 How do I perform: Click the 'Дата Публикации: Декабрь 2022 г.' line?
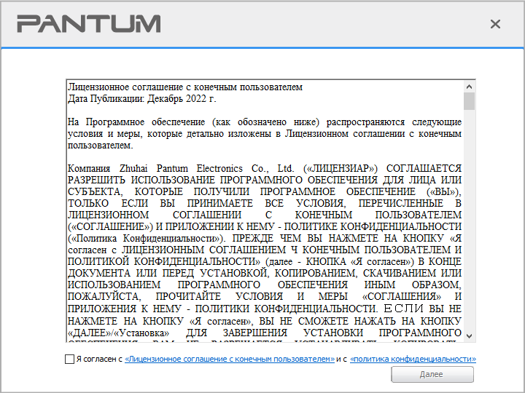[142, 99]
